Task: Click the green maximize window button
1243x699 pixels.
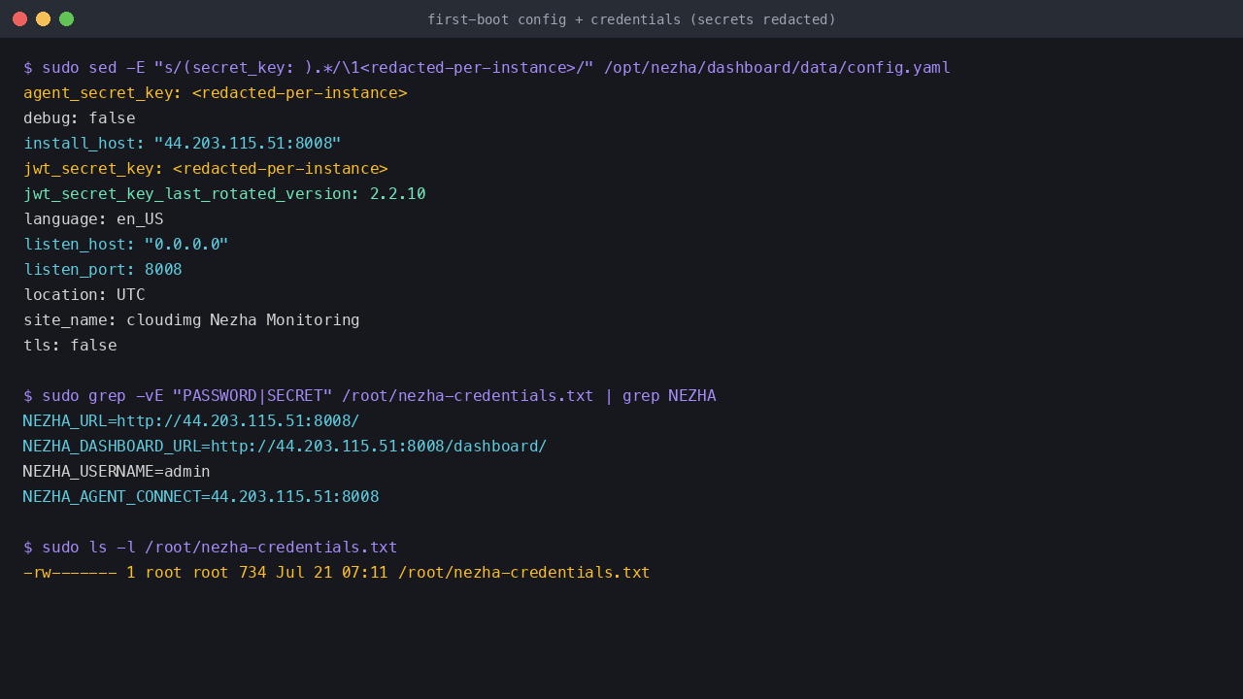Action: pos(66,19)
